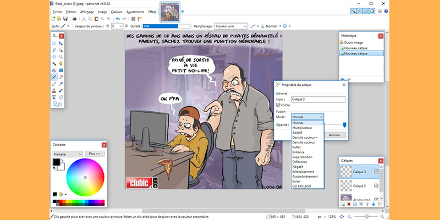Add a new layer in Calques panel
This screenshot has width=440, height=220.
point(343,204)
